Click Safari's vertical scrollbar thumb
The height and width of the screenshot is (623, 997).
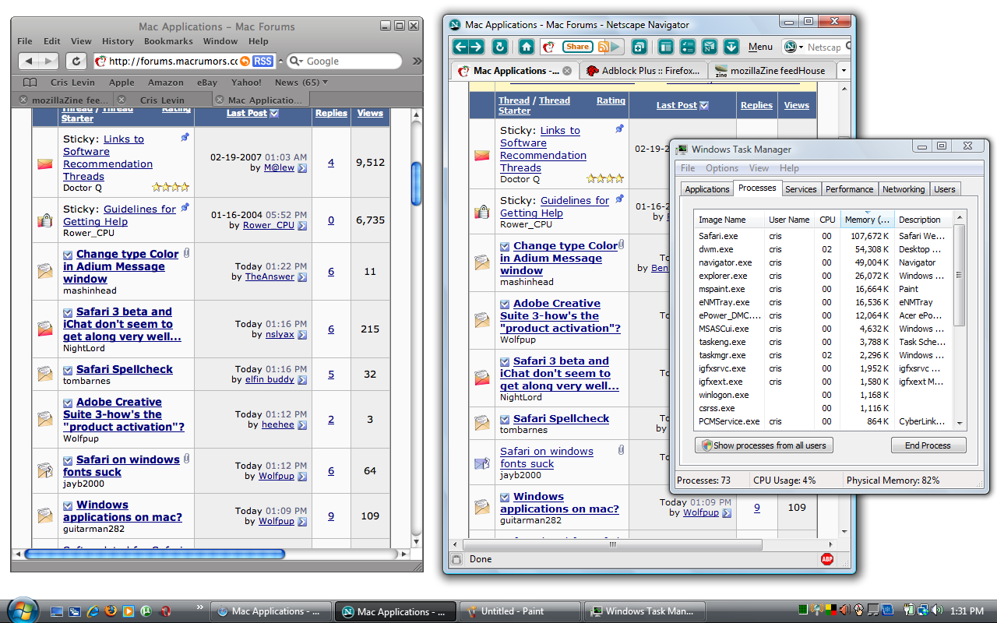pos(416,182)
